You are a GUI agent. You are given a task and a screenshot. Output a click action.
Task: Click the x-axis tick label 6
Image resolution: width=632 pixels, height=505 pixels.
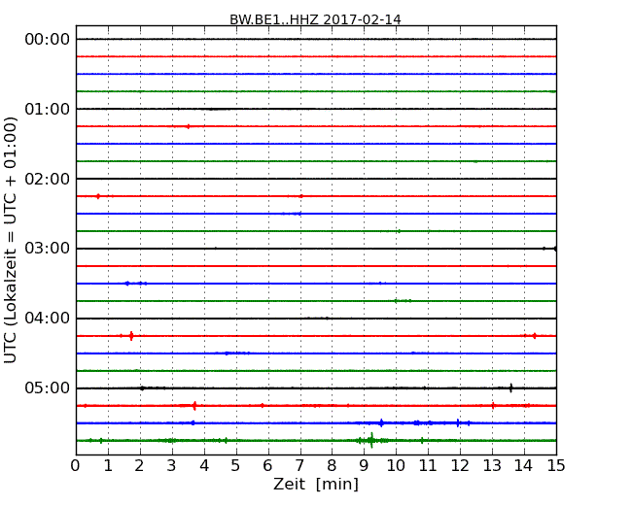pos(267,465)
